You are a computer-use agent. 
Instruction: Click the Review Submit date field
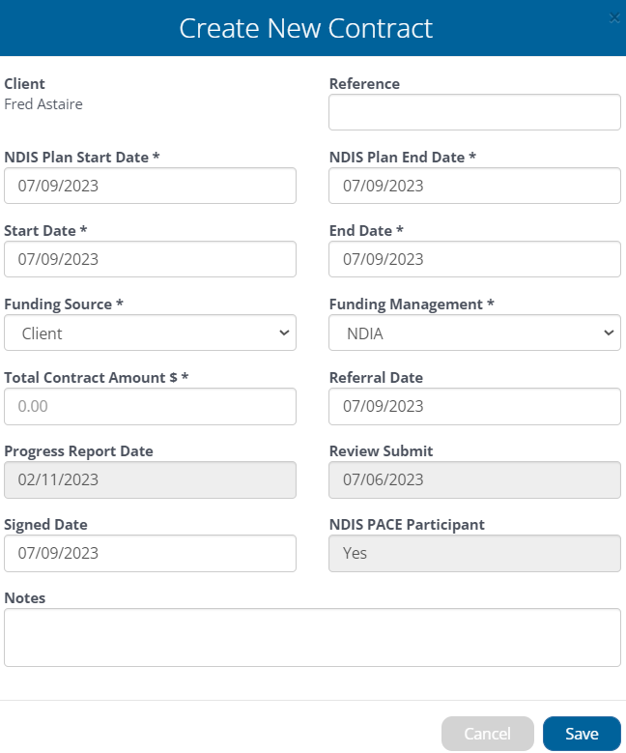pos(474,479)
